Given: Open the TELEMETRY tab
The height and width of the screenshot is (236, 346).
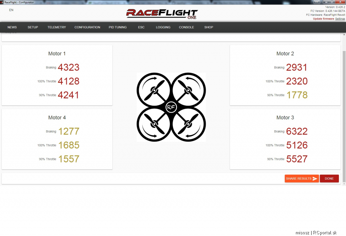Looking at the screenshot, I should tap(56, 27).
